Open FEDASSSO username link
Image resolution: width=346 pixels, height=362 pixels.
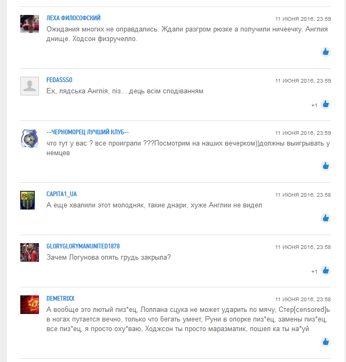pos(59,80)
